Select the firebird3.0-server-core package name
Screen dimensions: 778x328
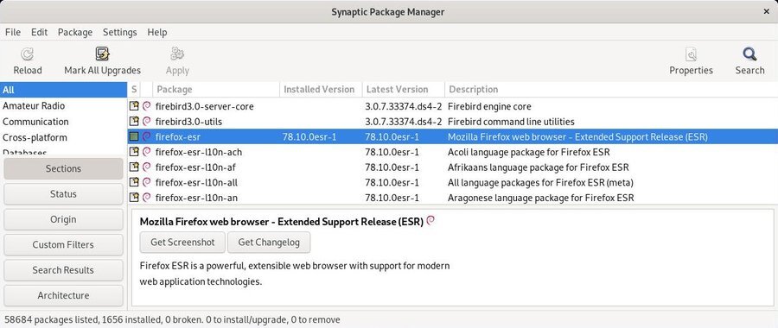[204, 106]
